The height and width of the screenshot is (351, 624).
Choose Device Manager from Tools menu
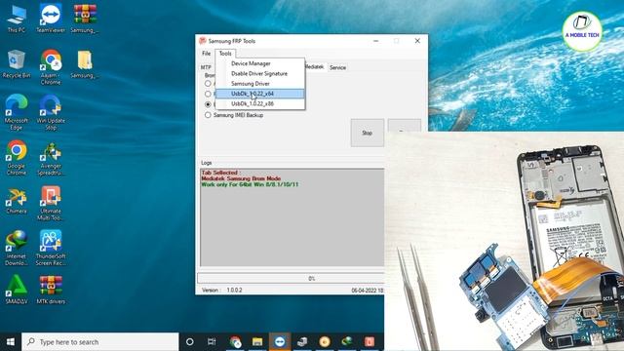[x=260, y=63]
